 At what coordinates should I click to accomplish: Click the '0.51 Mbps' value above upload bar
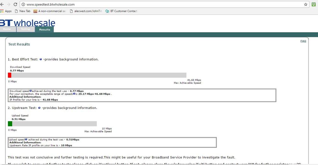pos(19,119)
